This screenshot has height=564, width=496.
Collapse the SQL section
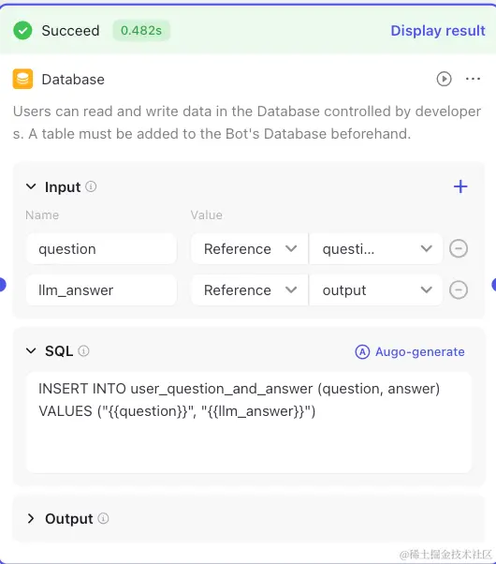[31, 350]
